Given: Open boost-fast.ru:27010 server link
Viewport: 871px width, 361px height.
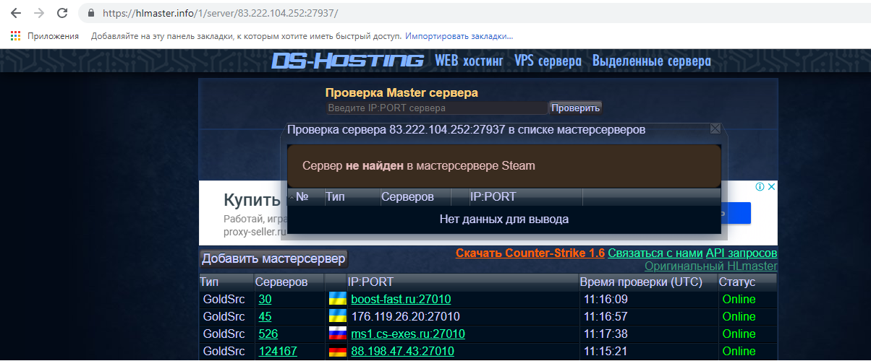Looking at the screenshot, I should 401,299.
